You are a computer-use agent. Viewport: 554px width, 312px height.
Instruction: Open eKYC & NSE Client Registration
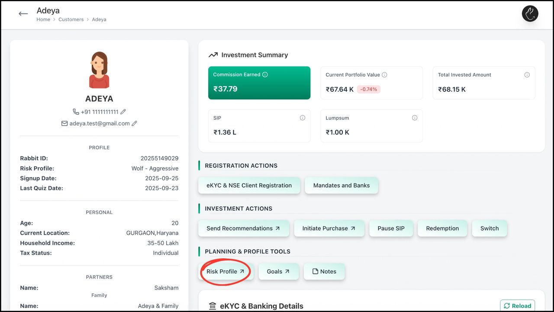click(249, 185)
